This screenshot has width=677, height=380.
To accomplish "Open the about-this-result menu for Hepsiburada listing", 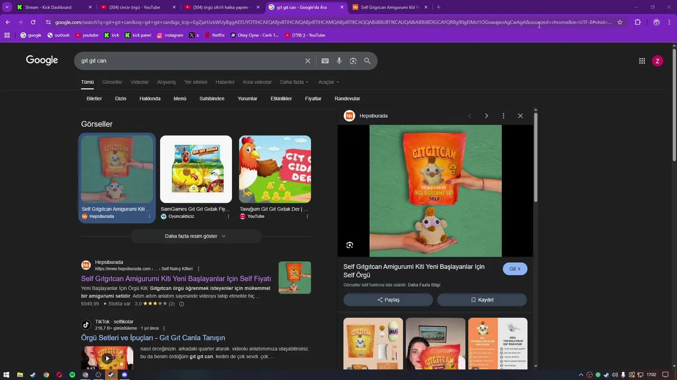I will coord(198,269).
